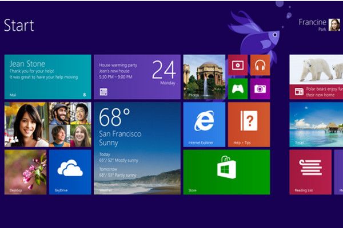The width and height of the screenshot is (343, 228).
Task: Open the SkyDrive cloud tile
Action: coord(70,172)
